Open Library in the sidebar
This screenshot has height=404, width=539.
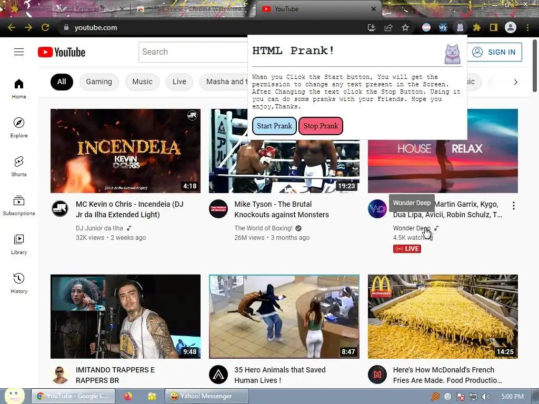(19, 244)
